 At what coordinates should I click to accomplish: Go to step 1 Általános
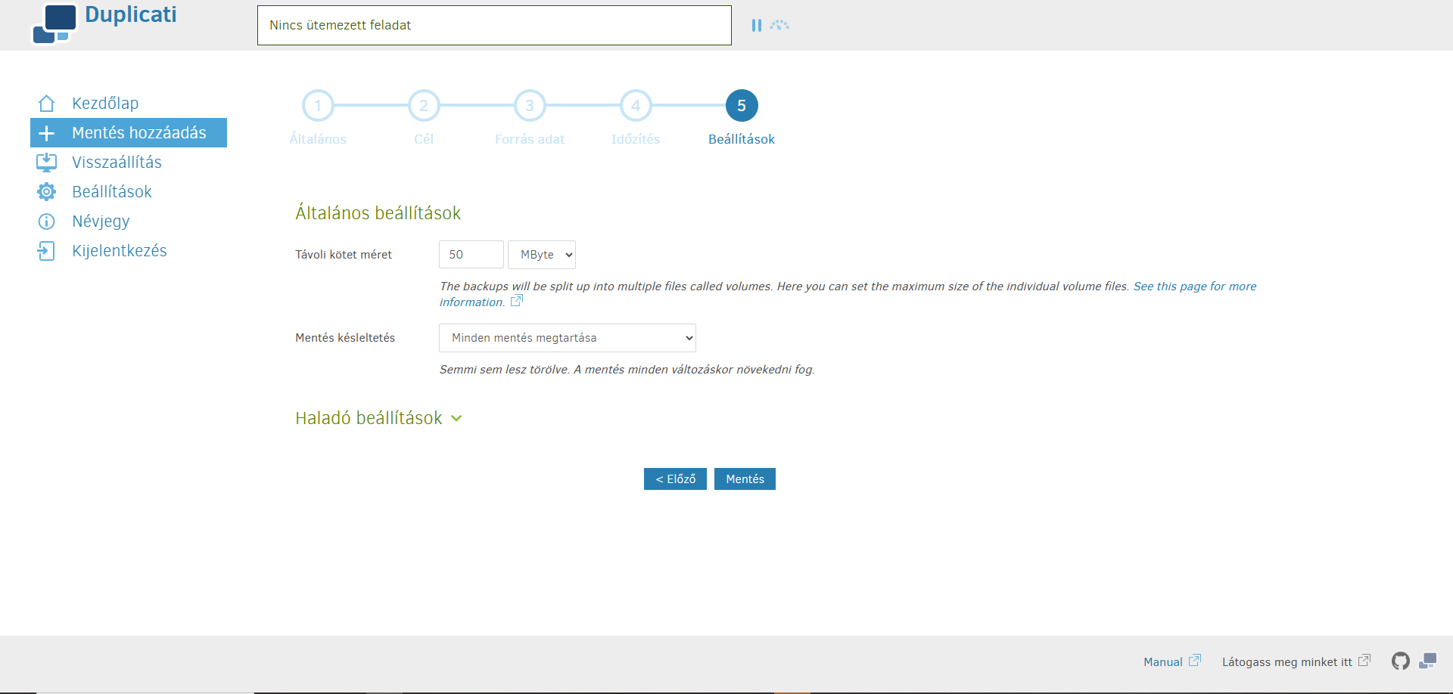click(318, 106)
